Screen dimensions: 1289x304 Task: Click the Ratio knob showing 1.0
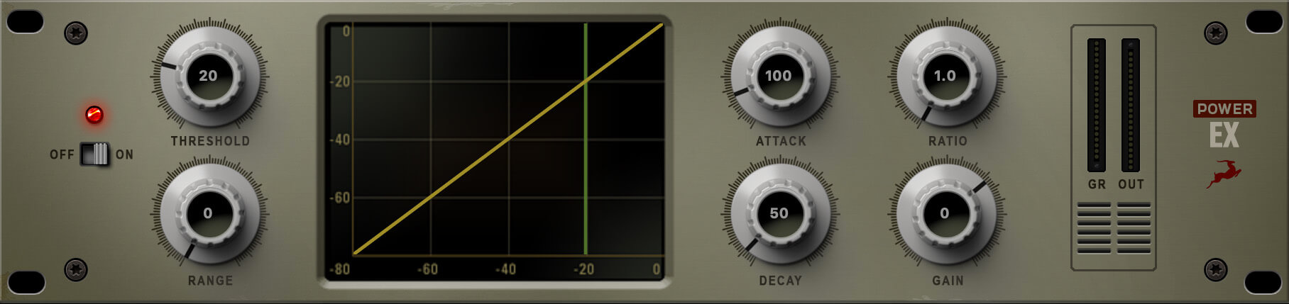pos(945,76)
